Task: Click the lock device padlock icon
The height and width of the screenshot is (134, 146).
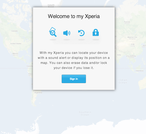Action: tap(96, 33)
